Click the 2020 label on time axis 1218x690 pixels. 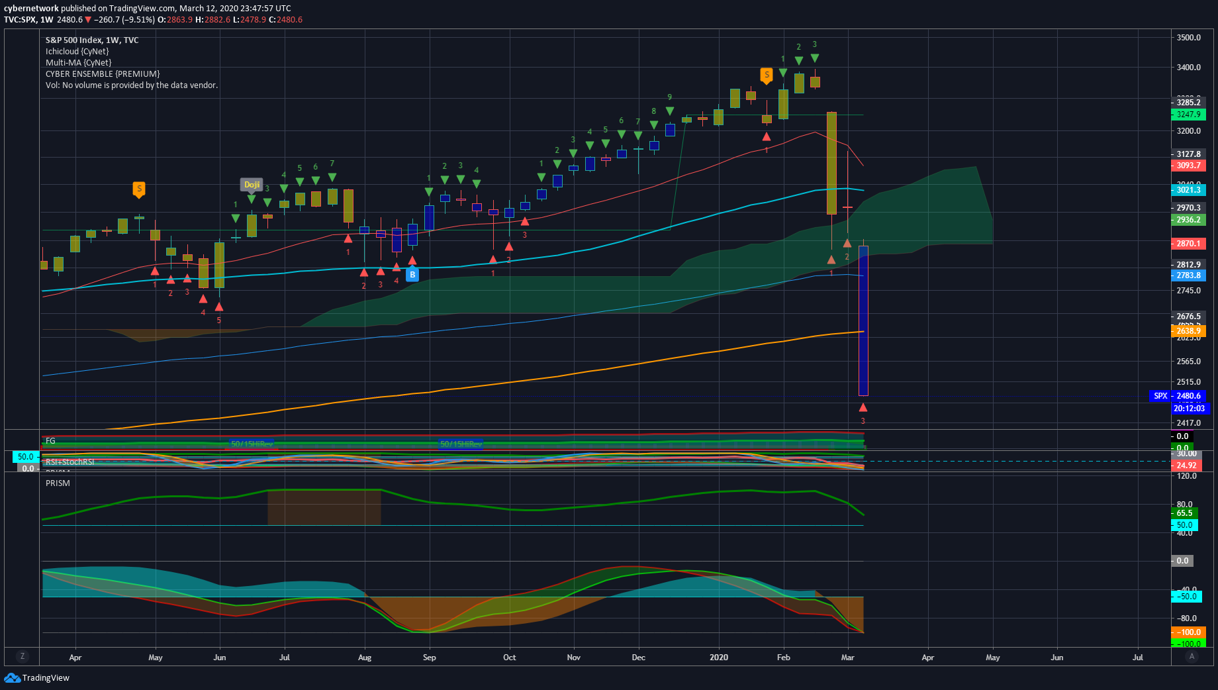tap(719, 658)
